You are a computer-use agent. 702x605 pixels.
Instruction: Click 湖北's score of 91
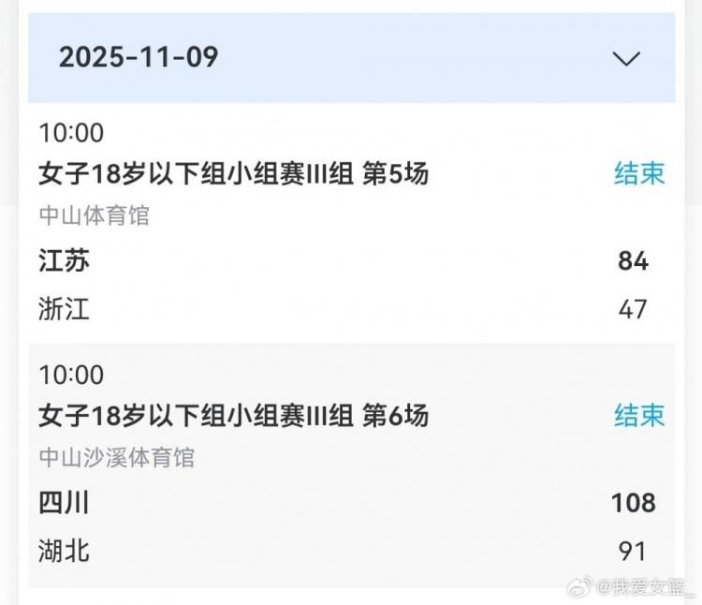633,551
